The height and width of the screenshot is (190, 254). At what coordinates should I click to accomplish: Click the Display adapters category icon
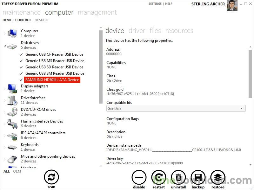(12, 89)
